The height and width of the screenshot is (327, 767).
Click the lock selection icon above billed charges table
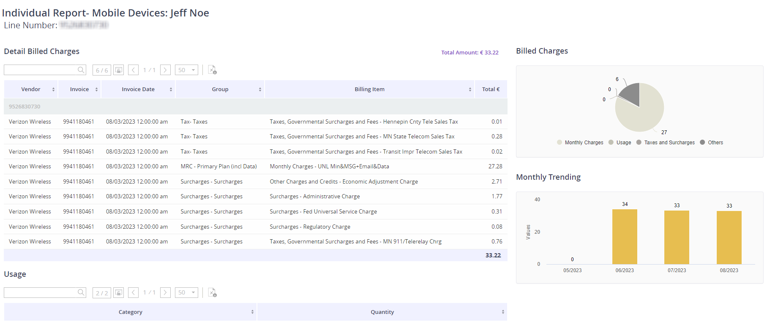pos(119,70)
